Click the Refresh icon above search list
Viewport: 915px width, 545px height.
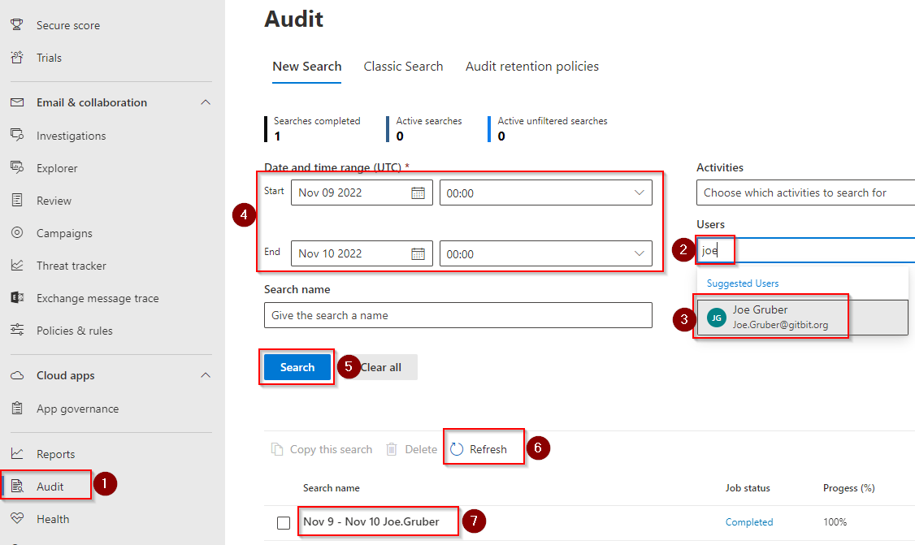(457, 449)
